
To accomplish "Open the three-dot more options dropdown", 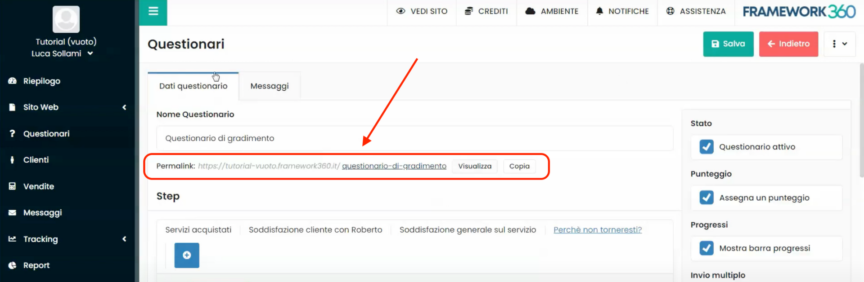I will (x=839, y=44).
